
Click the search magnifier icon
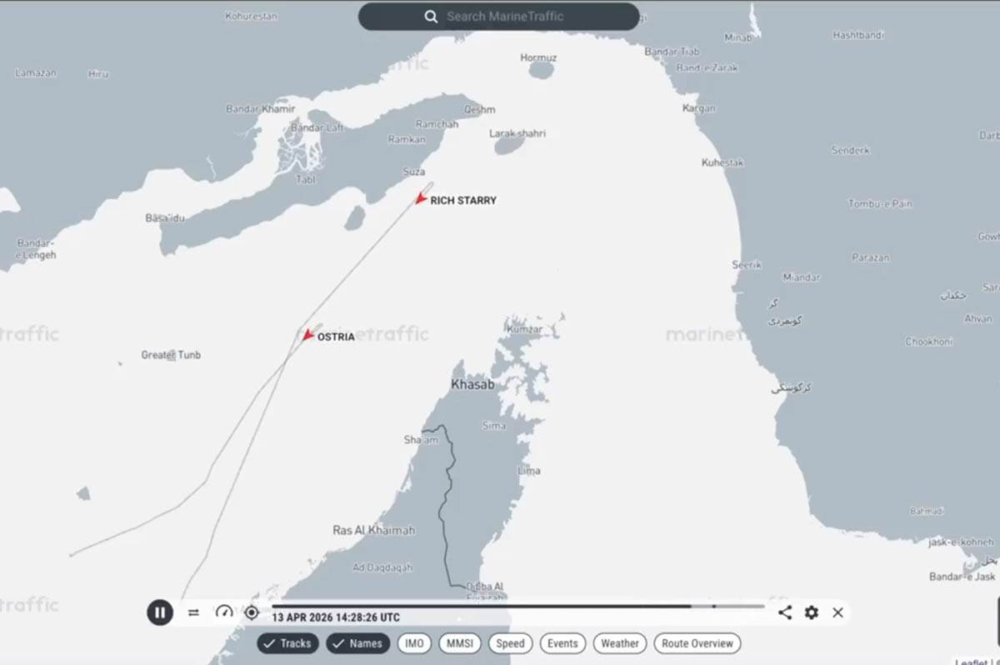[431, 17]
